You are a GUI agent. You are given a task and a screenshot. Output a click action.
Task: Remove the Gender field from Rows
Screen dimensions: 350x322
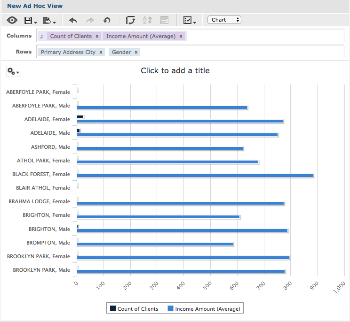(136, 52)
